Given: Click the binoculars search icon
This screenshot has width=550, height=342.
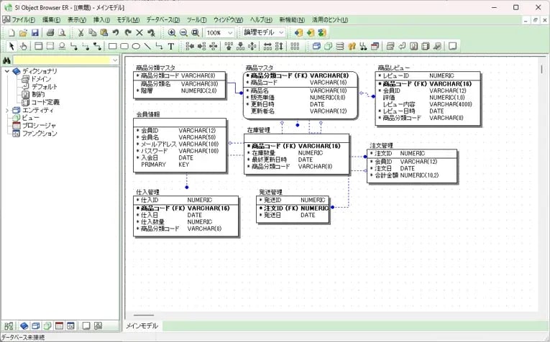Looking at the screenshot, I should (6, 60).
